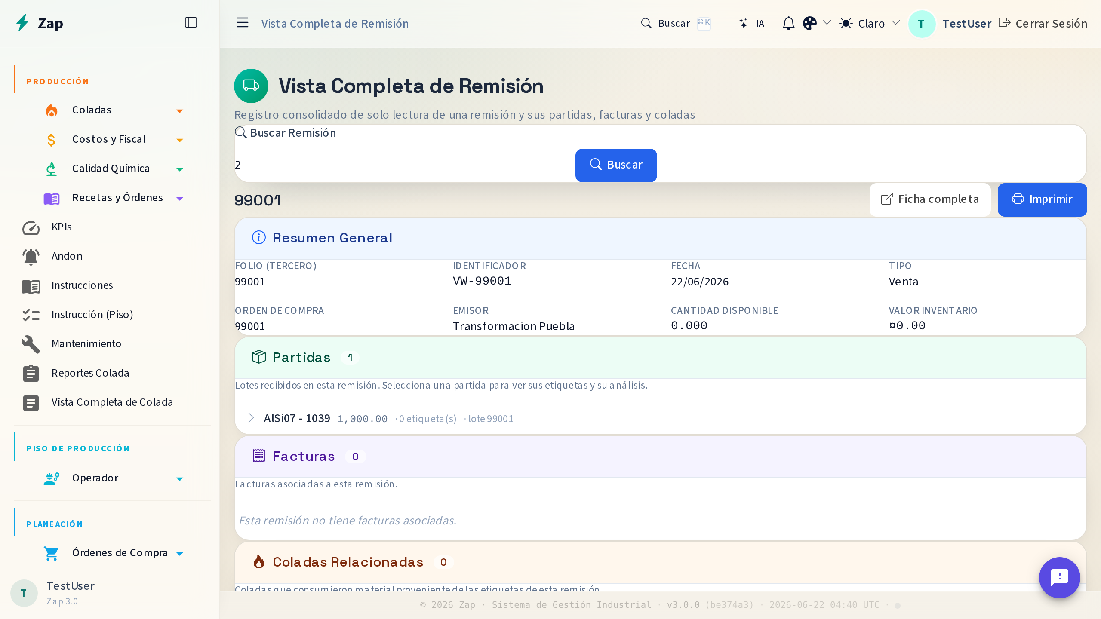
Task: Open notifications bell icon
Action: [x=788, y=23]
